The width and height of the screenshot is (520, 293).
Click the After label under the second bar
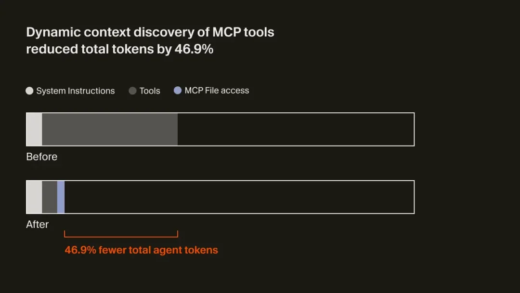point(38,225)
